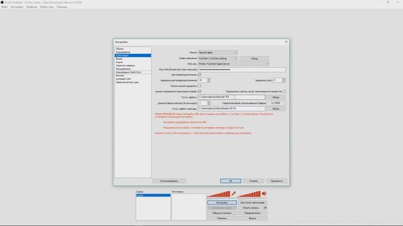Click the file path input field
Viewport: 403px width, 226px height.
231,97
